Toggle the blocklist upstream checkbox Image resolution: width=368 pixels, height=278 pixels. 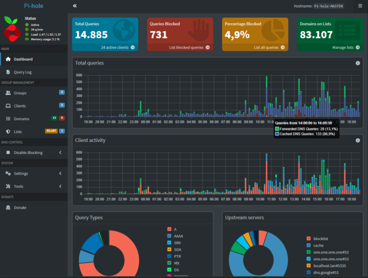coord(309,239)
